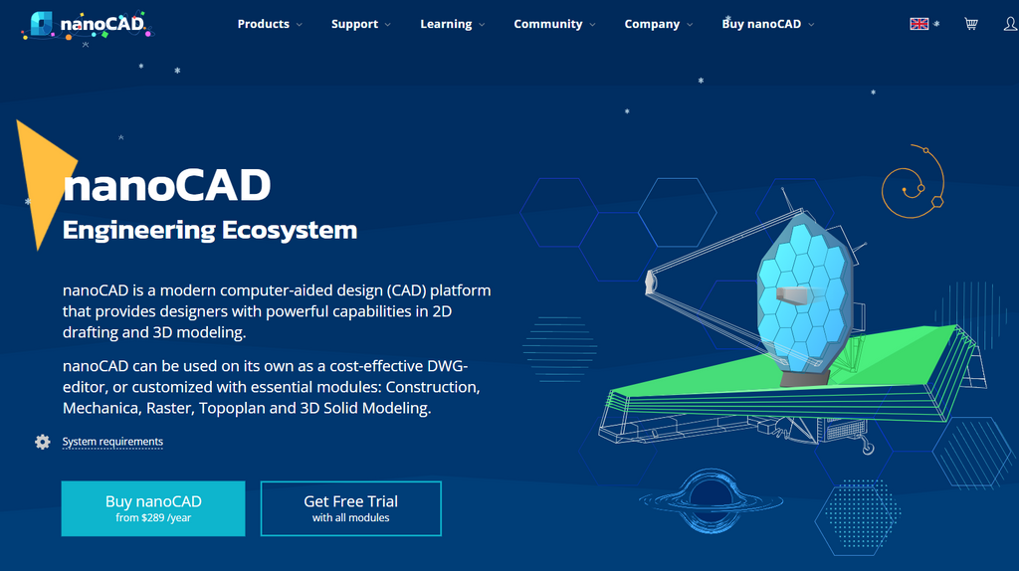Viewport: 1019px width, 571px height.
Task: Click the nanoCAD logo in header
Action: 88,26
